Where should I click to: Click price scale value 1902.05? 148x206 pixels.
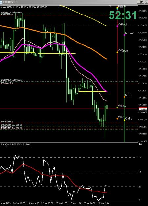click(x=143, y=141)
